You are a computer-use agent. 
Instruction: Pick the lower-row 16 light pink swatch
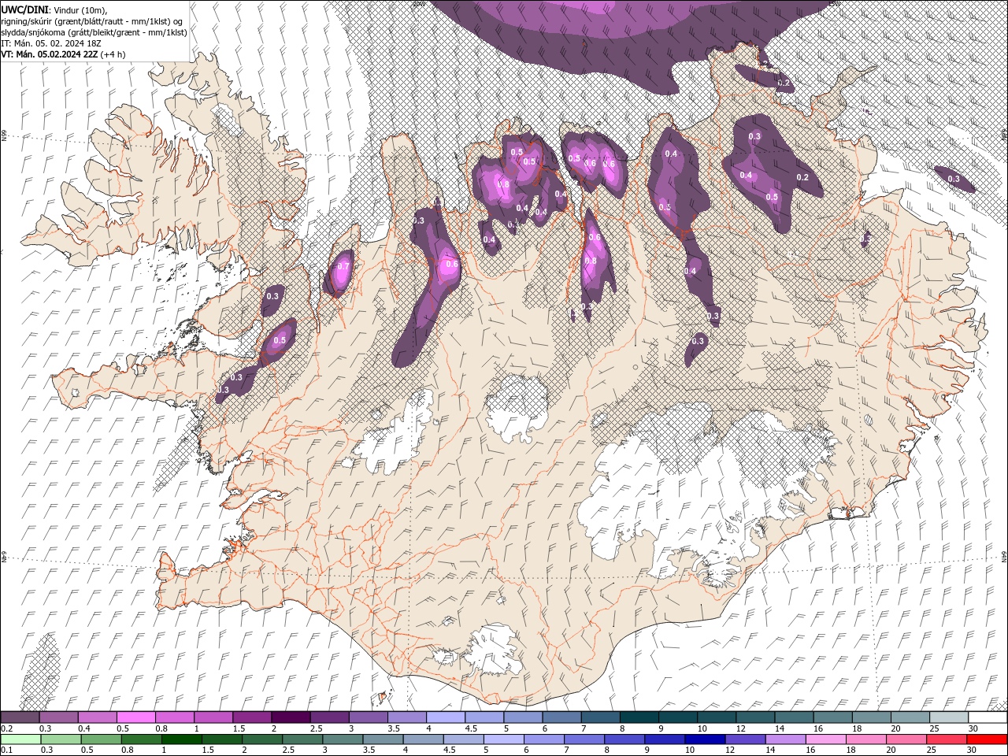click(x=826, y=739)
